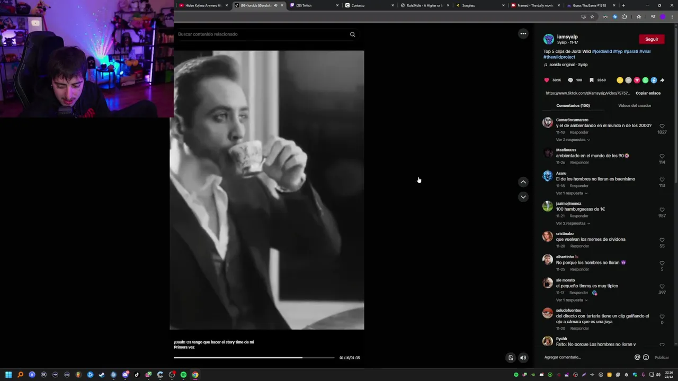The width and height of the screenshot is (678, 381).
Task: Open the Windows Start menu
Action: [x=8, y=375]
